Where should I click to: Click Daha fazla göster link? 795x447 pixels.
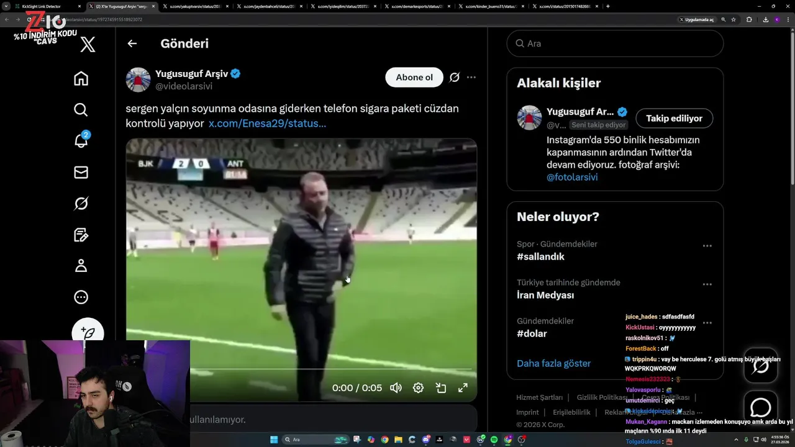point(553,363)
